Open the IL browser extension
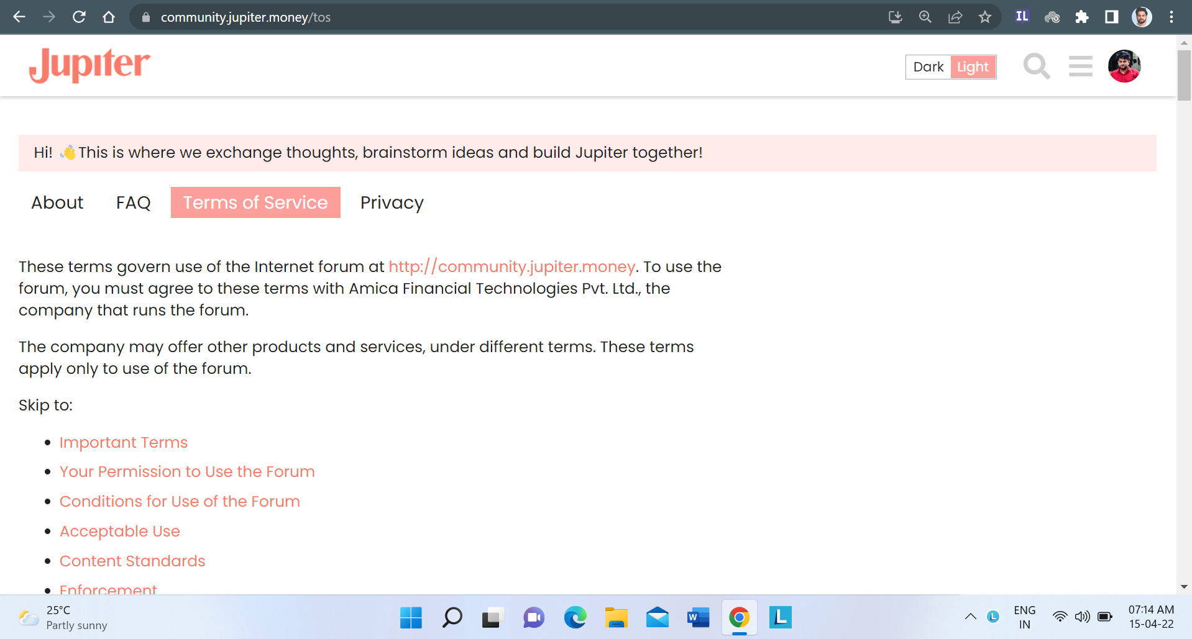The width and height of the screenshot is (1192, 639). (1022, 17)
